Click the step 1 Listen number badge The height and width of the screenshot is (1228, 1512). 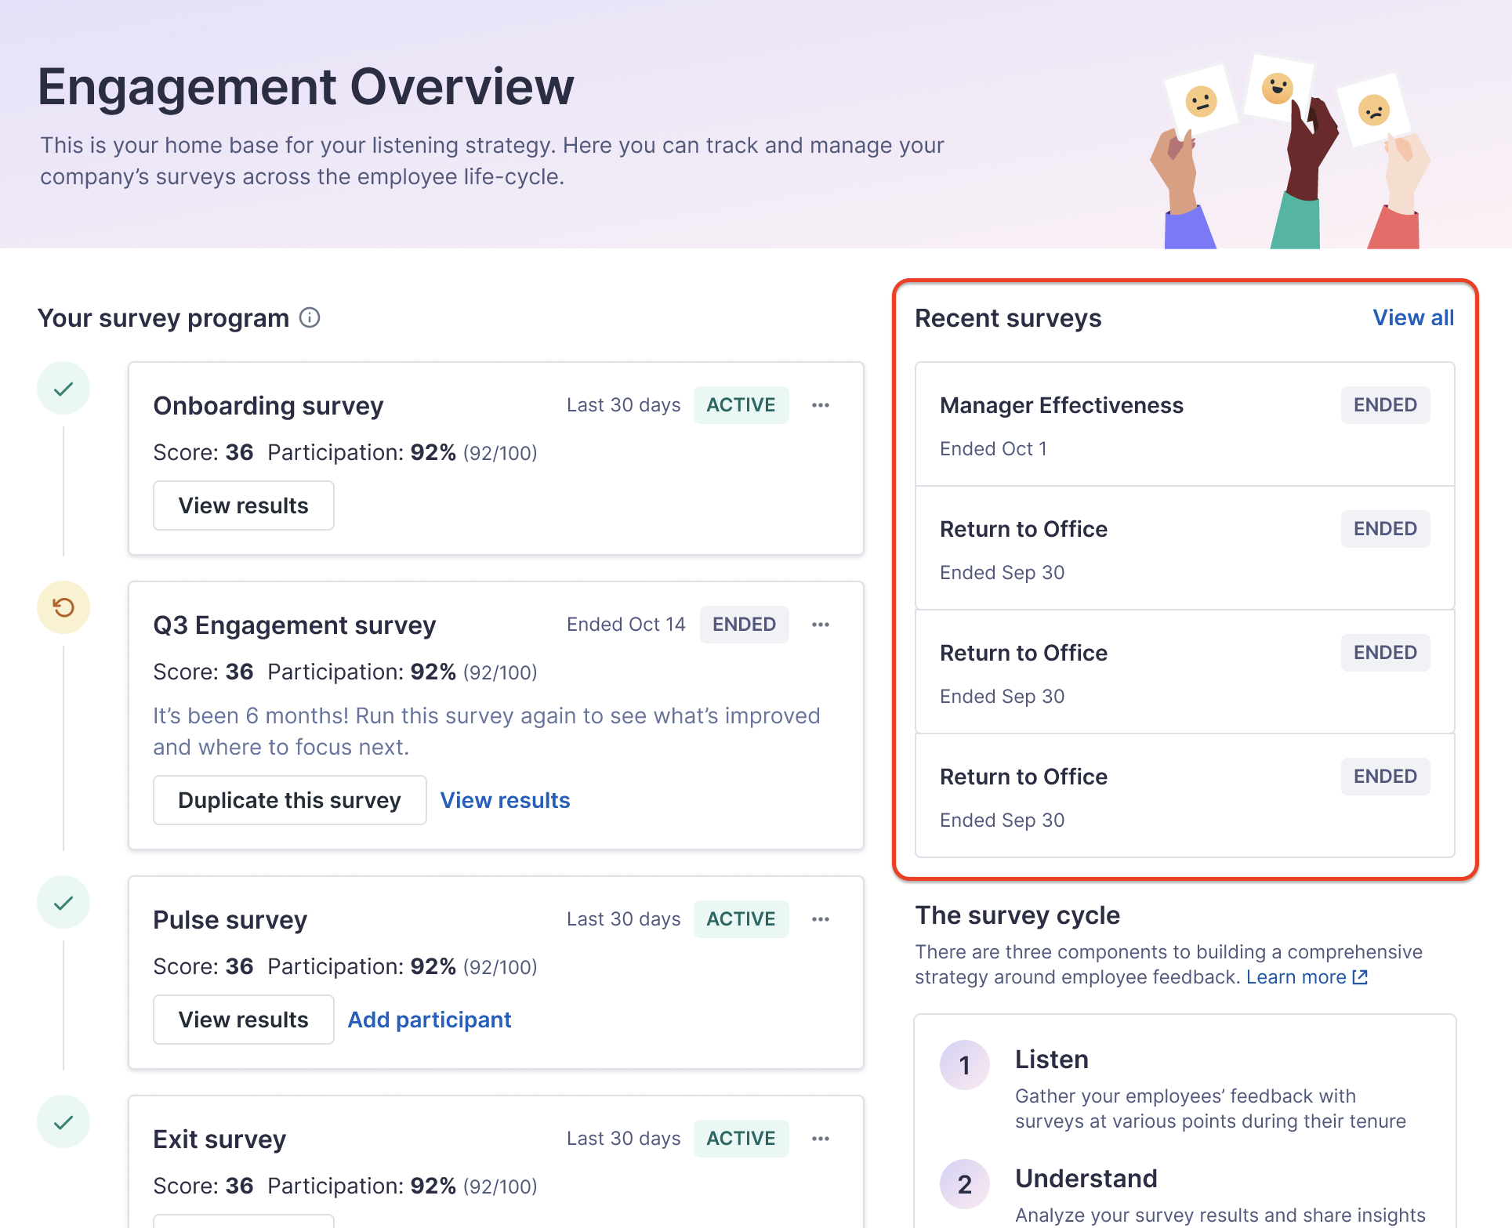pyautogui.click(x=965, y=1065)
